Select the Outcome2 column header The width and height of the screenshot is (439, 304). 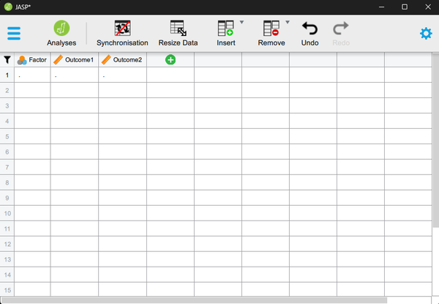tap(123, 59)
